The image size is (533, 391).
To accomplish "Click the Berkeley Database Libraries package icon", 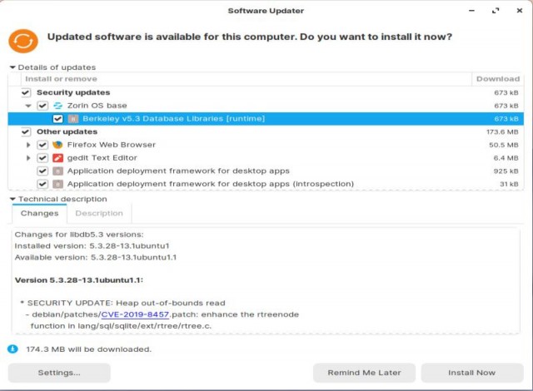I will [73, 119].
